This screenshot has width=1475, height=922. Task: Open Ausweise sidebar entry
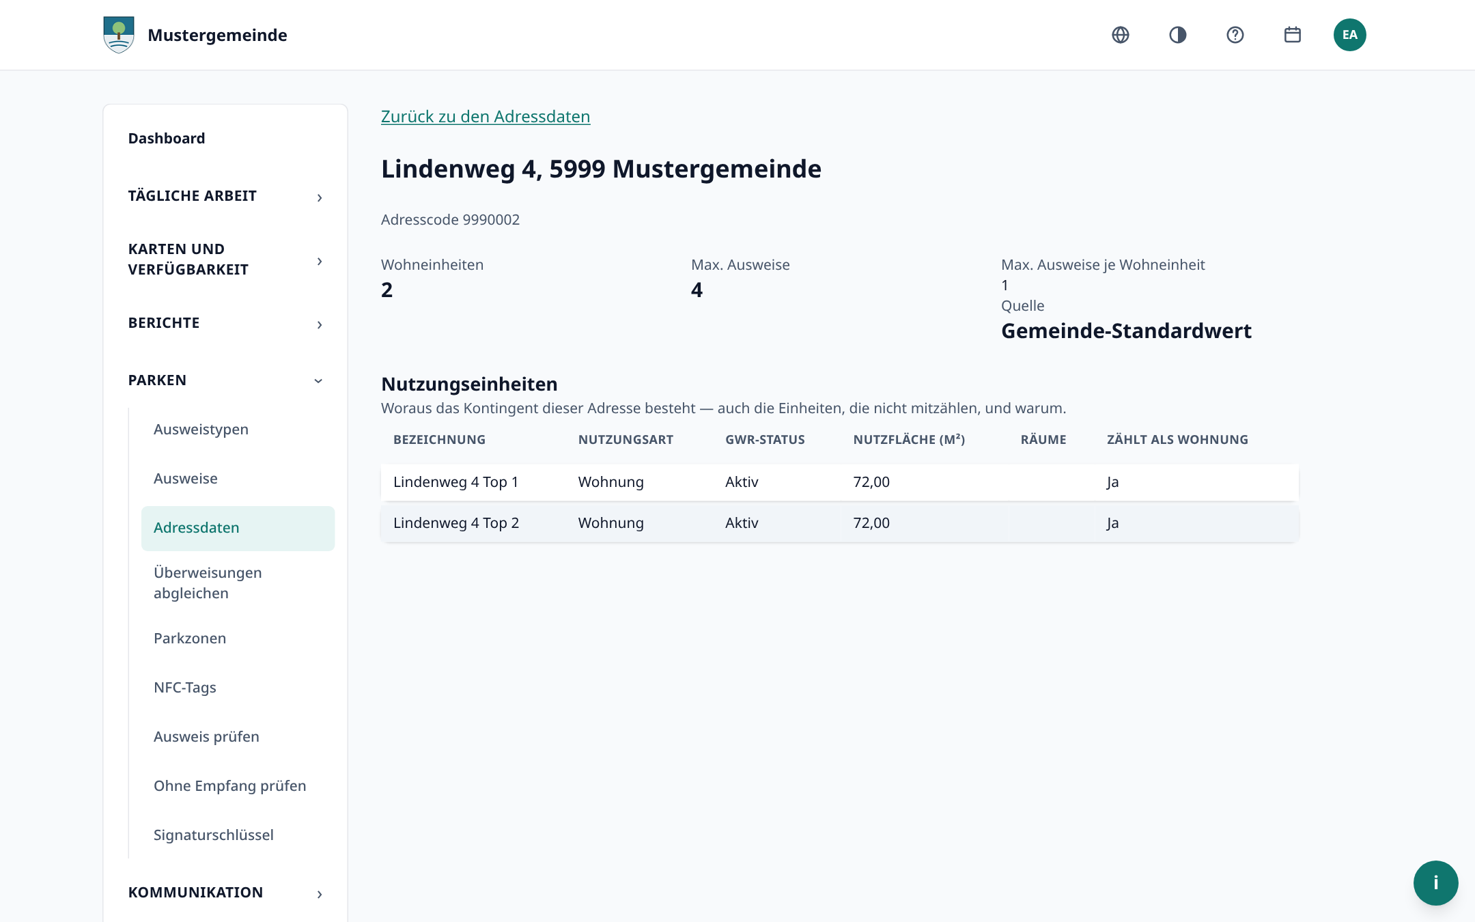(x=186, y=479)
